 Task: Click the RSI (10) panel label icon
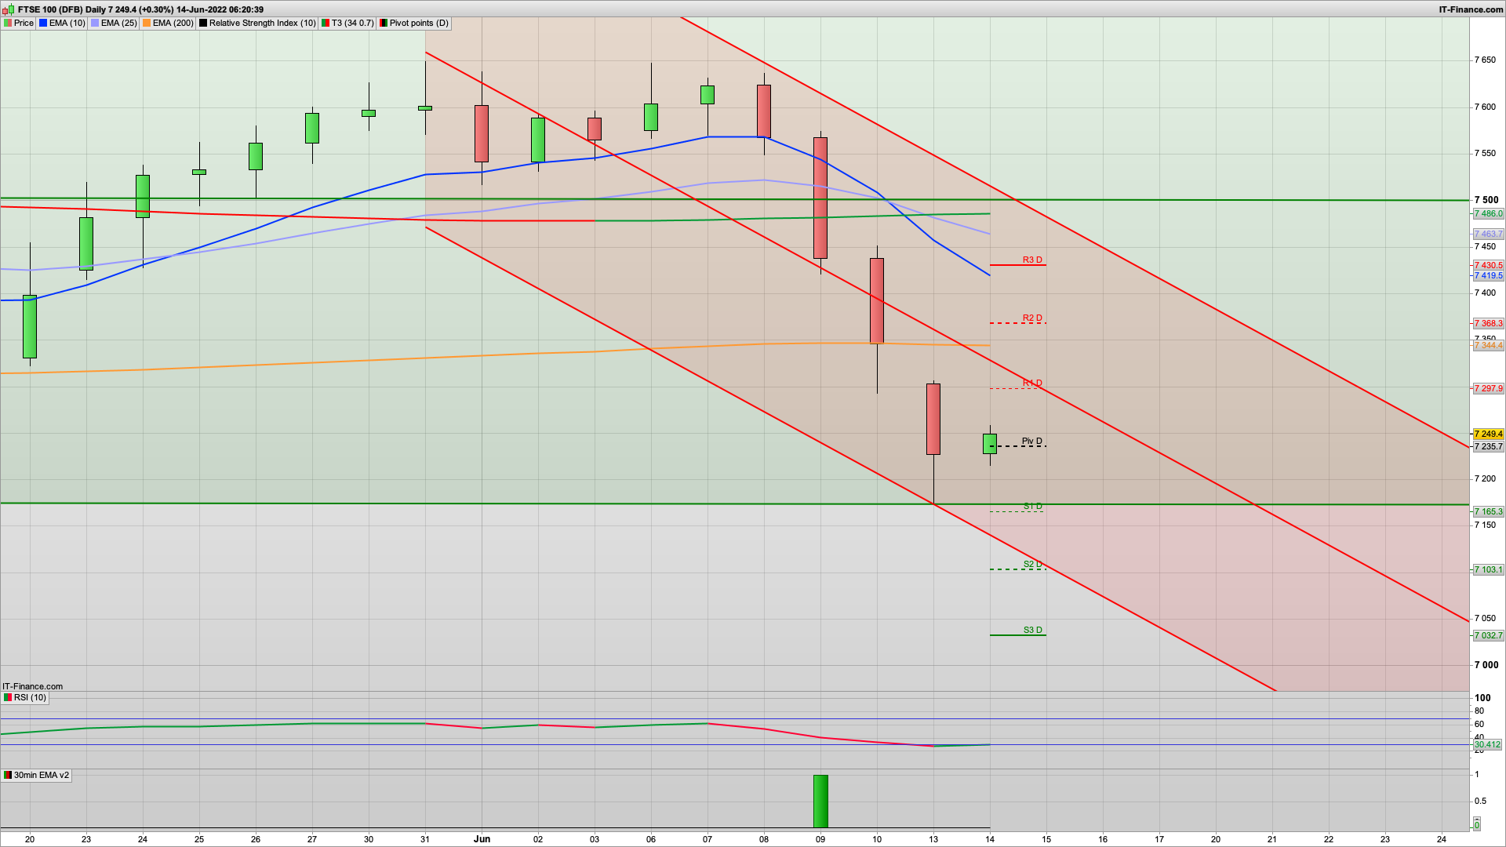coord(8,697)
